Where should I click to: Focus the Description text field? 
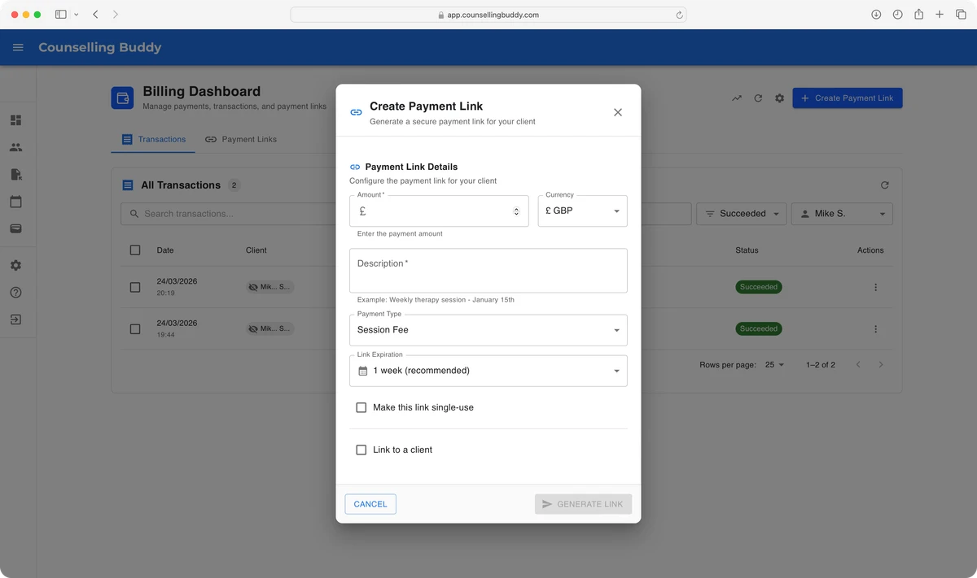point(488,271)
